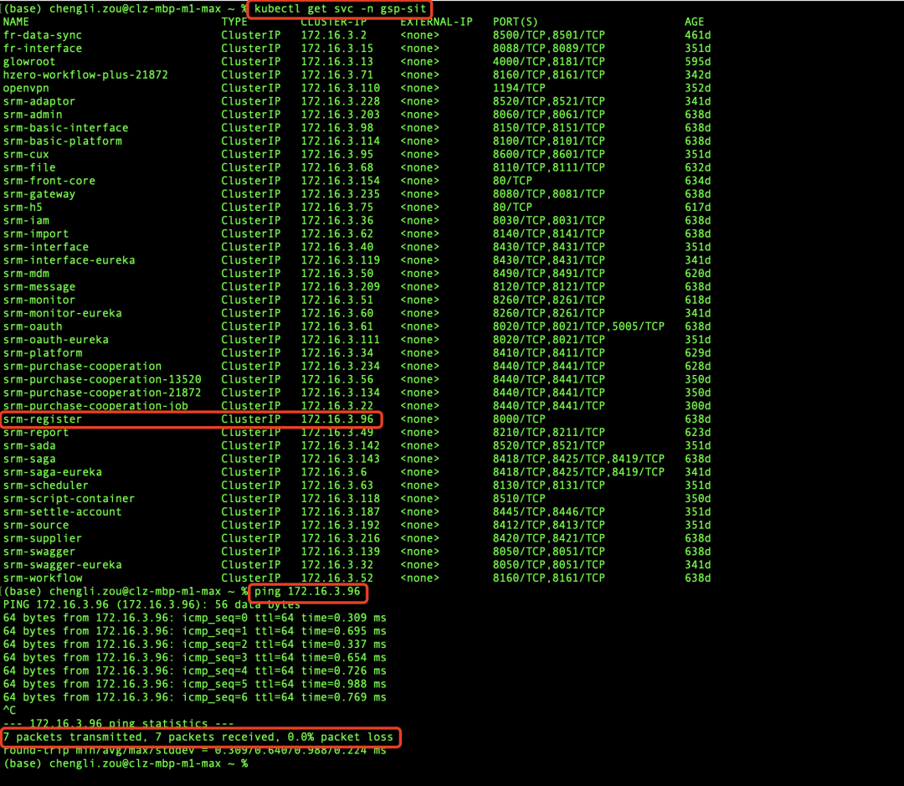This screenshot has height=786, width=904.
Task: Click the srm-front-core service name
Action: point(49,181)
